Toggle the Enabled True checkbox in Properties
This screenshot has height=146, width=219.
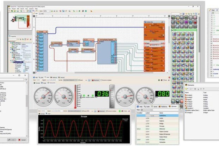coord(26,67)
